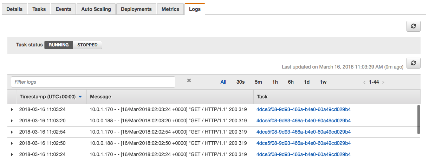This screenshot has height=161, width=429.
Task: Open the Deployments tab
Action: tap(136, 9)
